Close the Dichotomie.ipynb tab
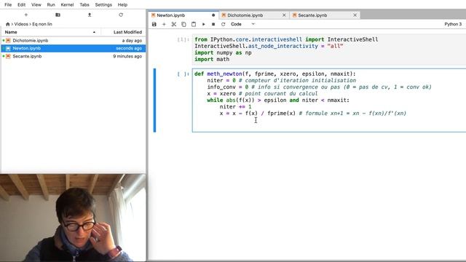This screenshot has height=262, width=466. (x=284, y=15)
